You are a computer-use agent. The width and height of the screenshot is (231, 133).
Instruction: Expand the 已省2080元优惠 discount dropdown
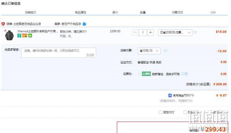tap(175, 33)
